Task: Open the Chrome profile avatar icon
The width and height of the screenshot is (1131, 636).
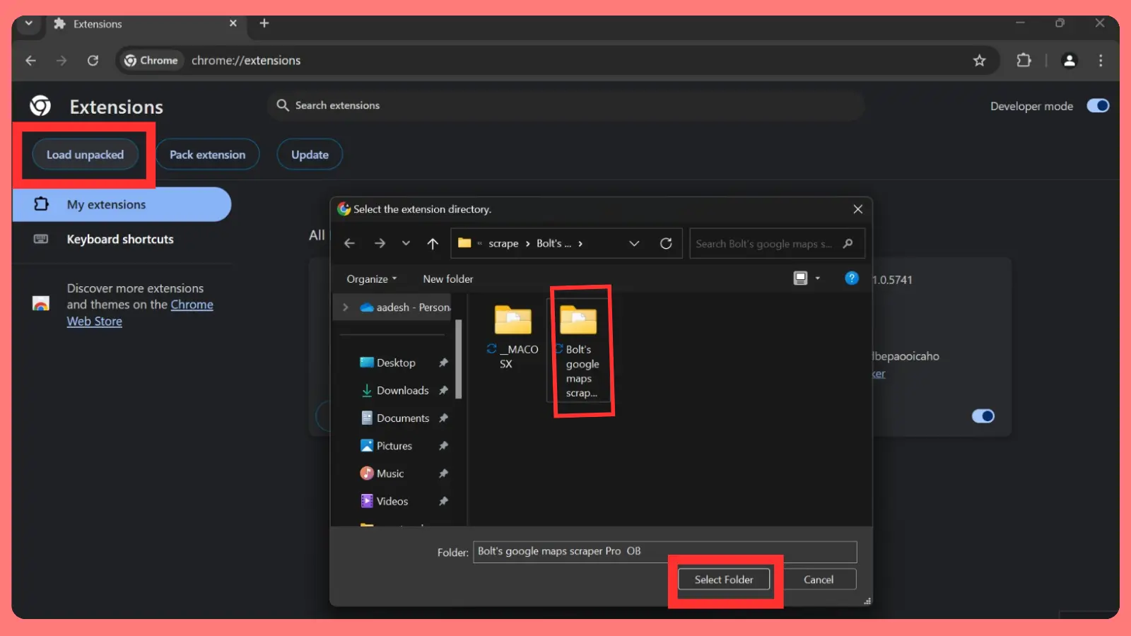Action: (1069, 61)
